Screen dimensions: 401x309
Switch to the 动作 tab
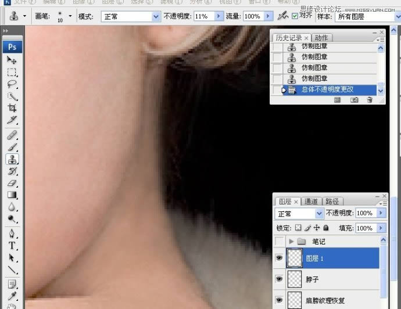point(321,38)
